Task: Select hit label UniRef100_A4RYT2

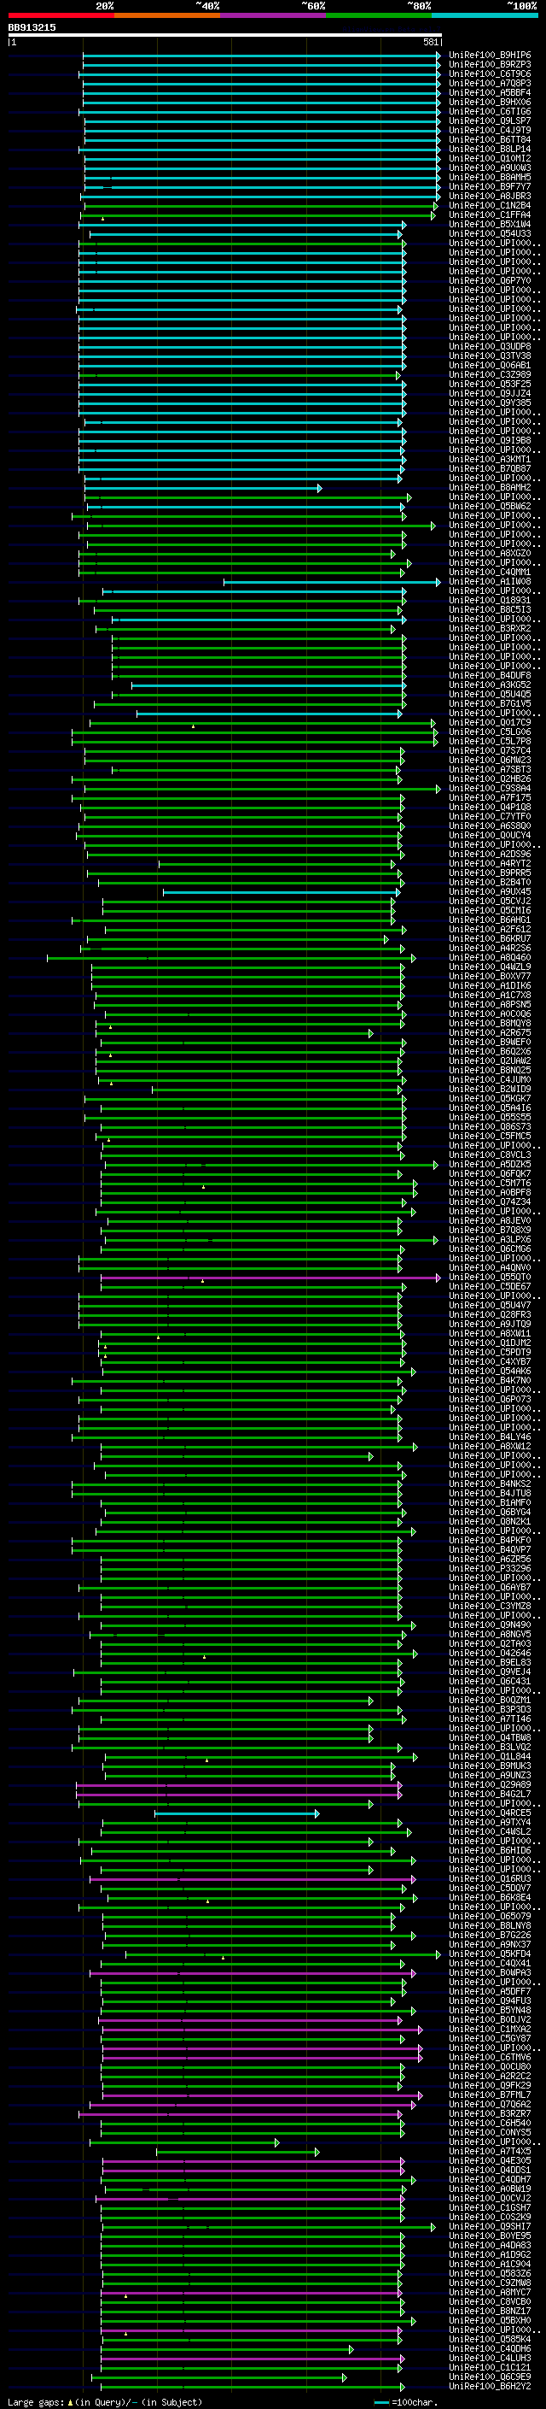Action: (489, 863)
